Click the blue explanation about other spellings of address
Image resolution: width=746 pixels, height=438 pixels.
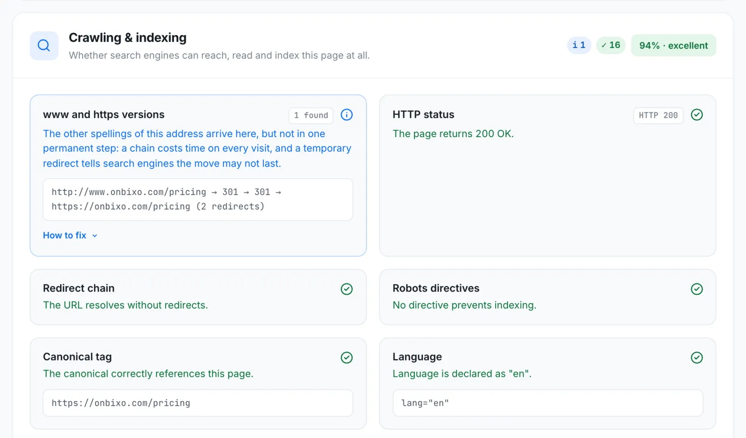[197, 148]
